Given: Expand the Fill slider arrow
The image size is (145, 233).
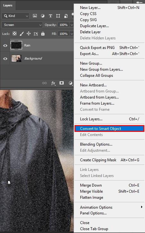Looking at the screenshot, I should [x=72, y=34].
